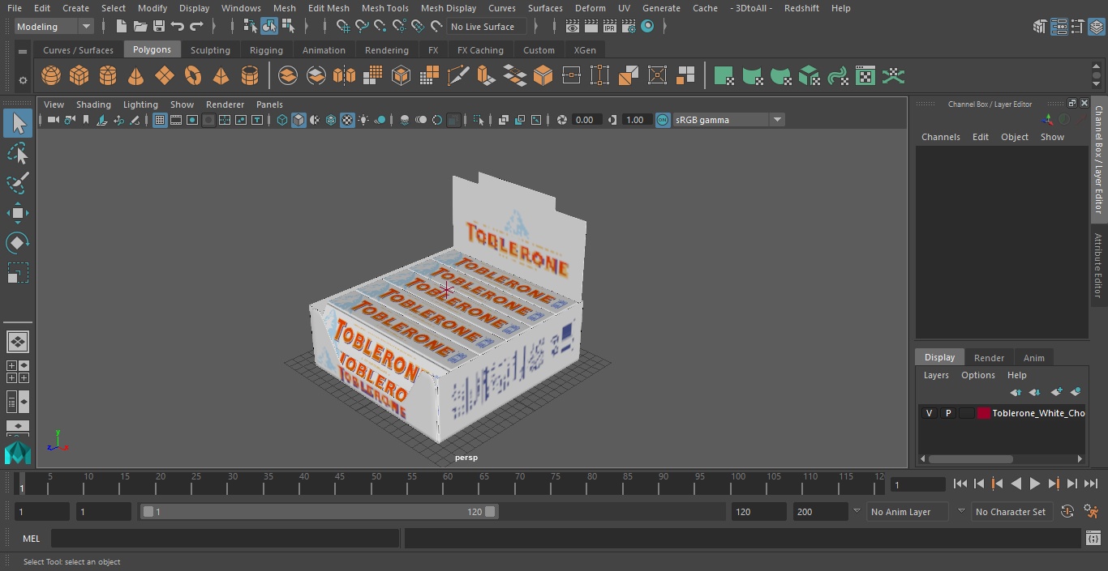Activate the Select tool in the toolbox
The width and height of the screenshot is (1108, 571).
click(18, 123)
